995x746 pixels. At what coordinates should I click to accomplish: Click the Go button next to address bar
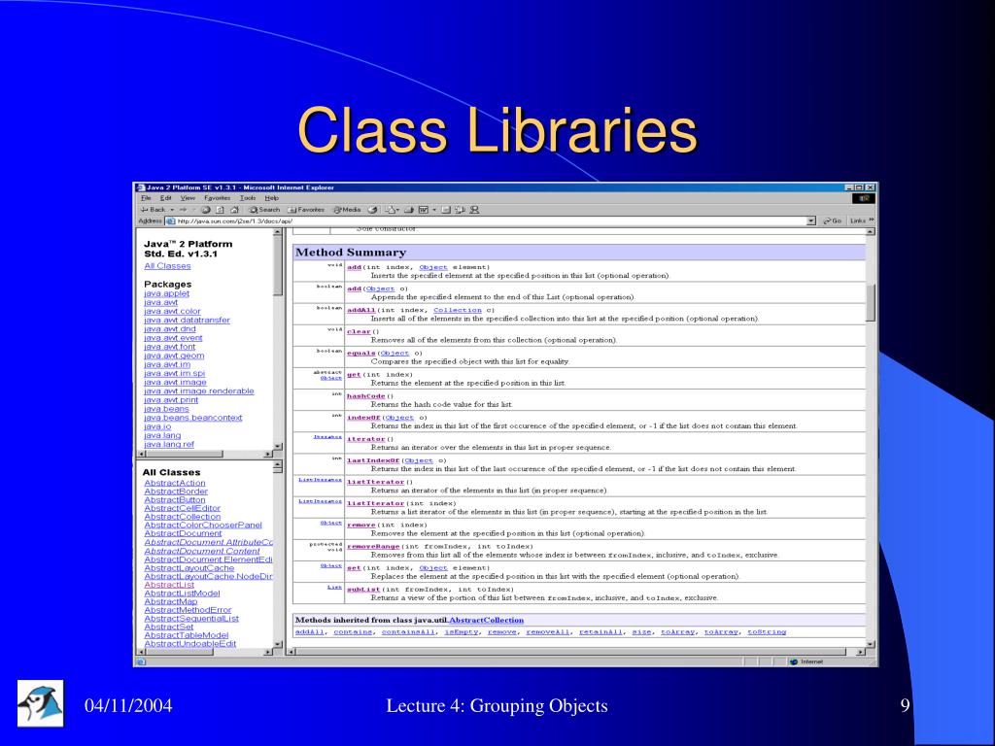click(832, 221)
